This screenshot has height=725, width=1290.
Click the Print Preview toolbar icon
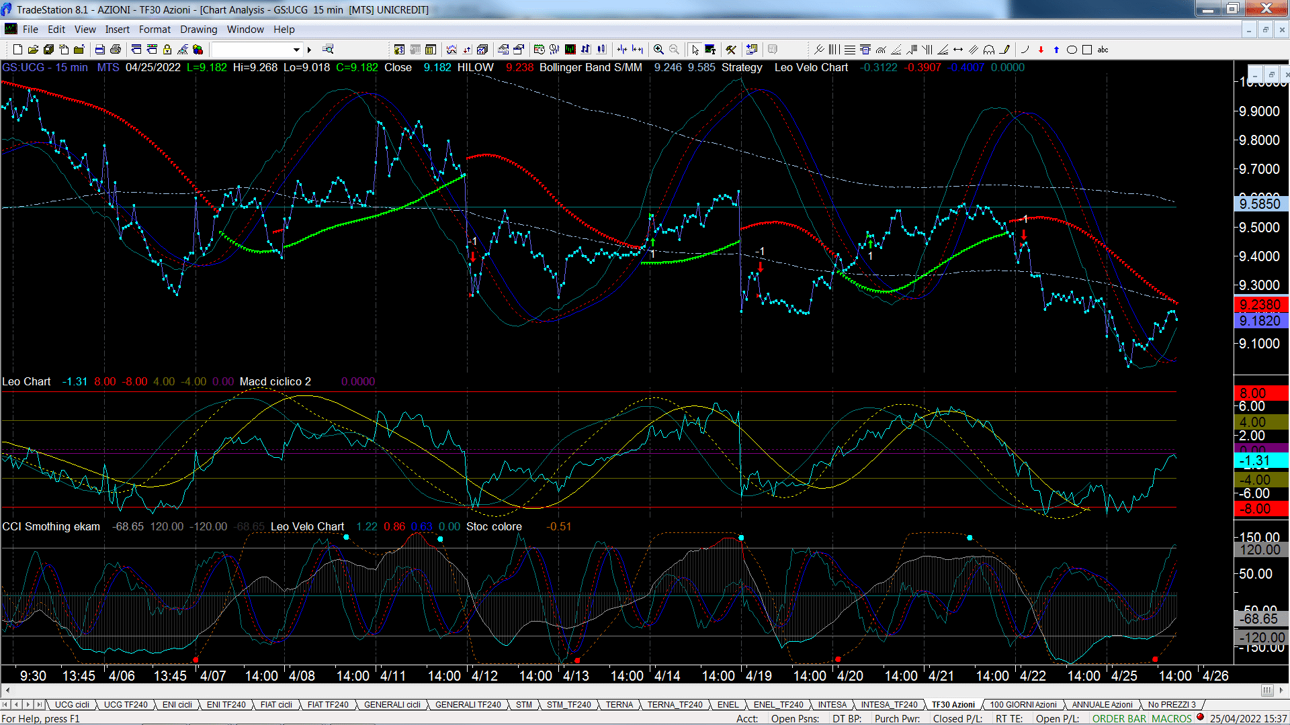coord(100,50)
